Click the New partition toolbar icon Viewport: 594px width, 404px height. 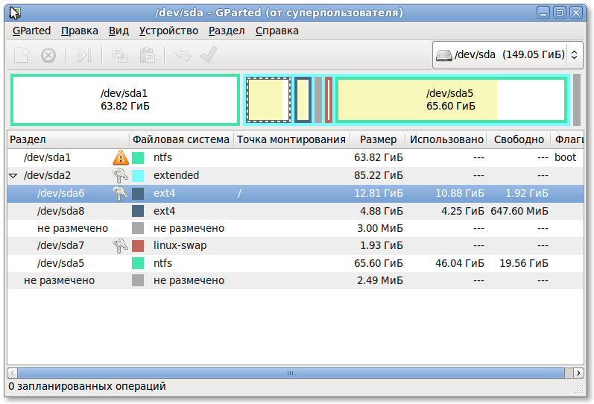22,55
